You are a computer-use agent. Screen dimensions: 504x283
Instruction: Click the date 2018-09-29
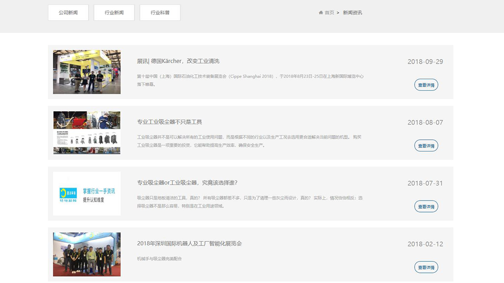(x=425, y=62)
